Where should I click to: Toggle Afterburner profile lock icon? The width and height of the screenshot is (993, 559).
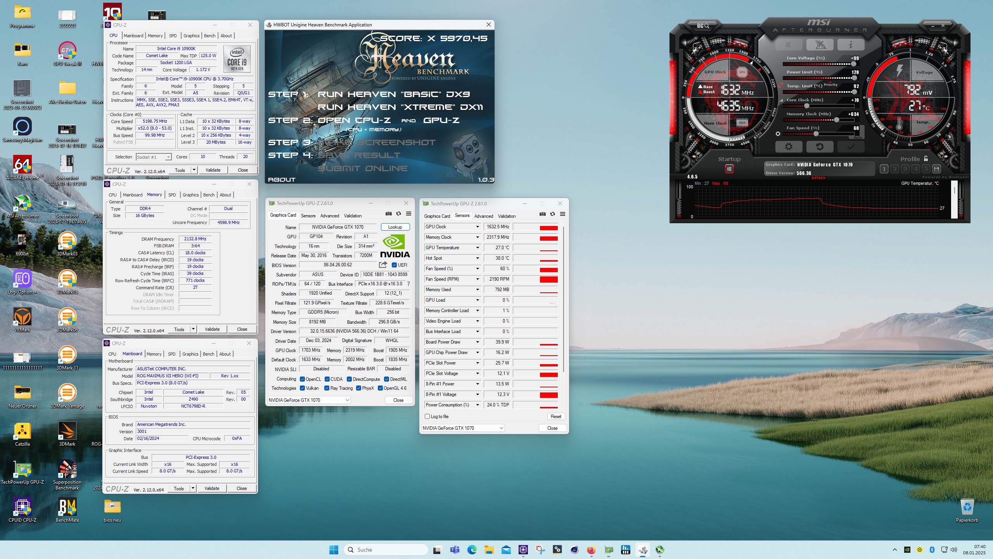click(926, 158)
